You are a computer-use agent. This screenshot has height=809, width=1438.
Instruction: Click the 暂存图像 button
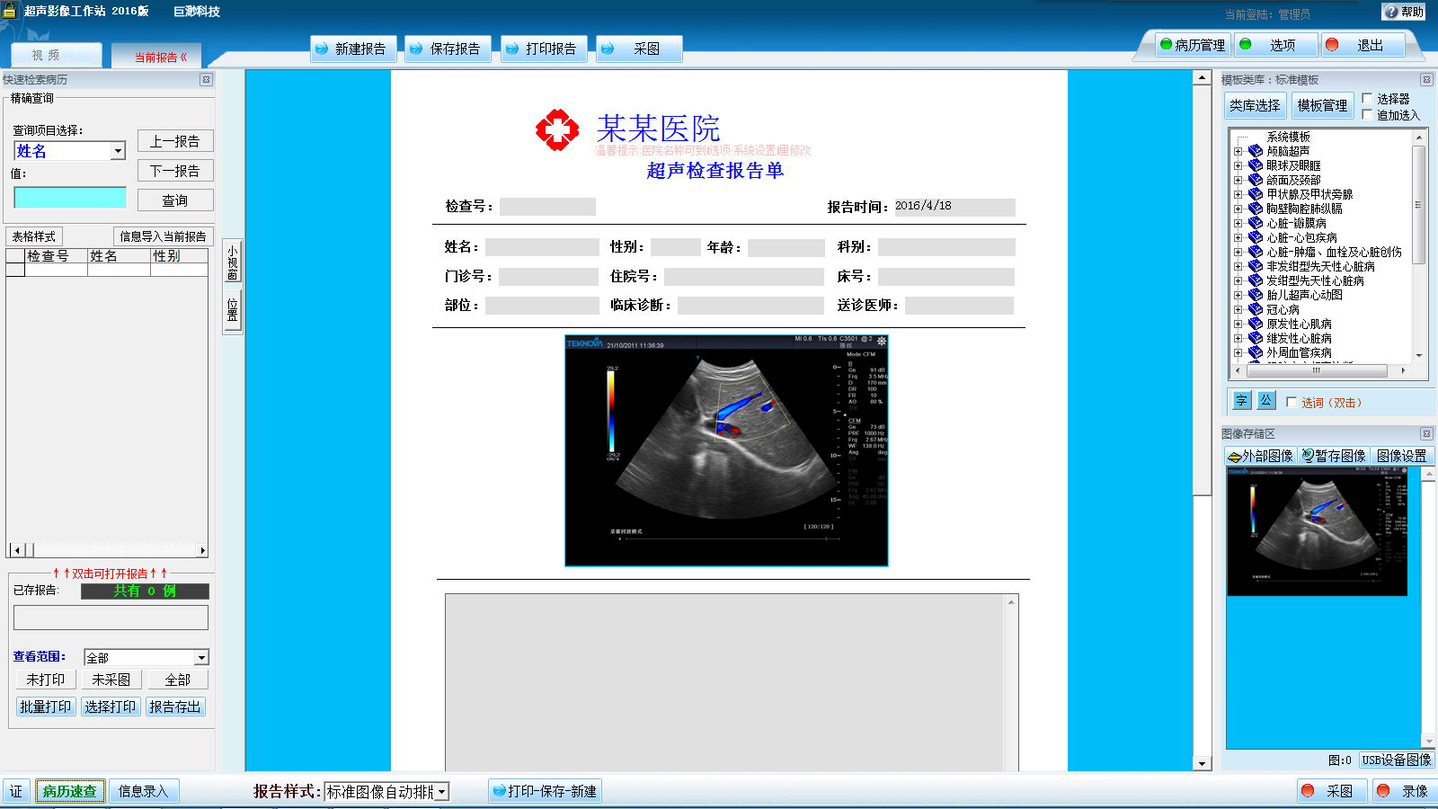pyautogui.click(x=1334, y=456)
